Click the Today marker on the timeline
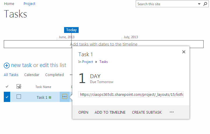This screenshot has width=210, height=134. (x=71, y=30)
